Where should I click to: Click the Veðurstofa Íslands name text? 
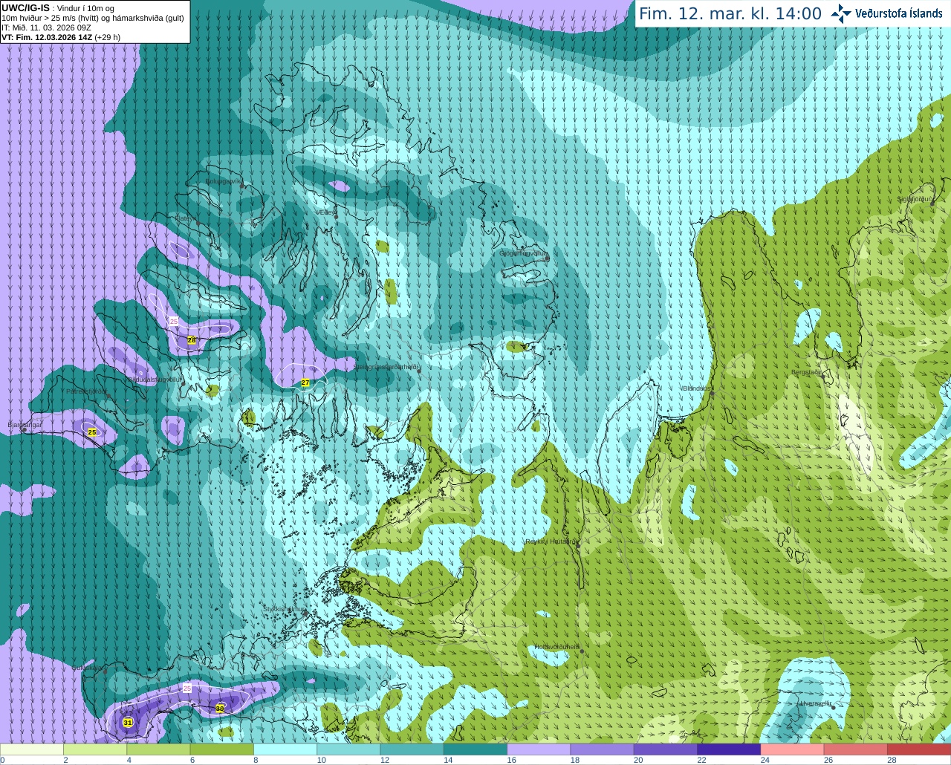898,13
